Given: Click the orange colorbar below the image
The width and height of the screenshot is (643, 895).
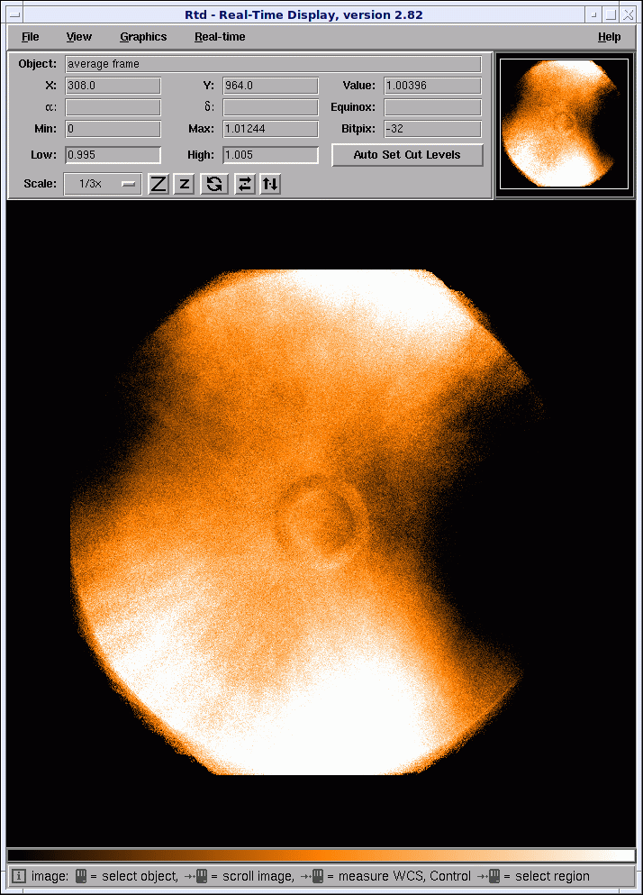Looking at the screenshot, I should [321, 855].
